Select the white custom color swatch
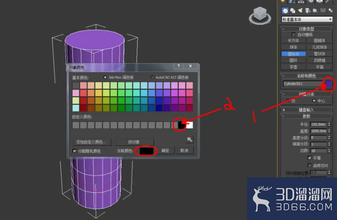This screenshot has height=220, width=337. click(190, 125)
